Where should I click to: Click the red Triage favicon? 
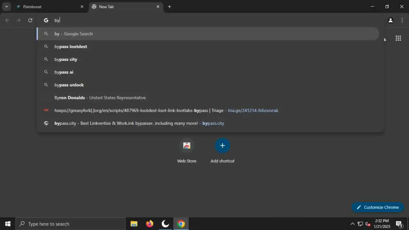(46, 111)
